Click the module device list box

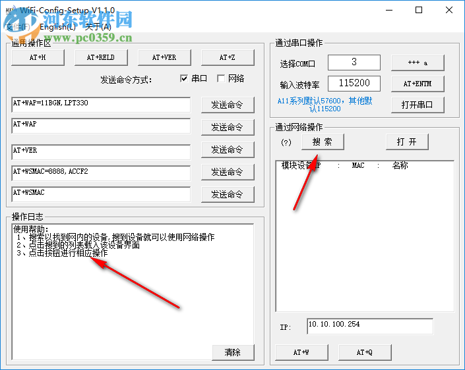tap(365, 236)
